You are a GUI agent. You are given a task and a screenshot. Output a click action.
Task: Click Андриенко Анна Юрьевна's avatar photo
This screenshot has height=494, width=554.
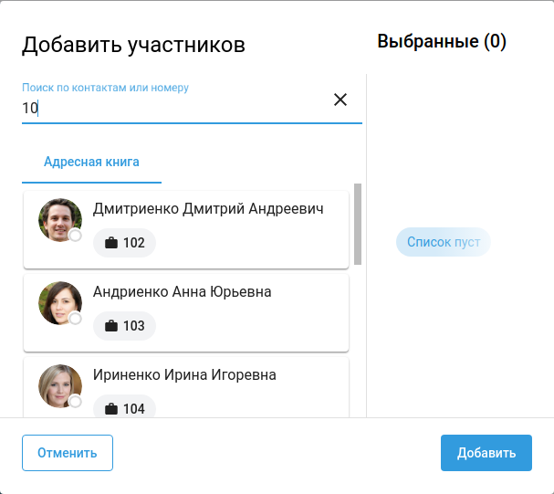tap(59, 302)
